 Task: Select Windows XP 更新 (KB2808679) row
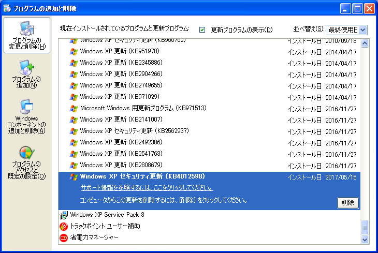(x=209, y=165)
